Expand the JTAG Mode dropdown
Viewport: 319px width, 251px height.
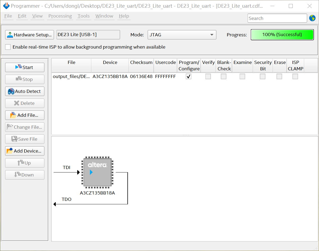point(182,35)
